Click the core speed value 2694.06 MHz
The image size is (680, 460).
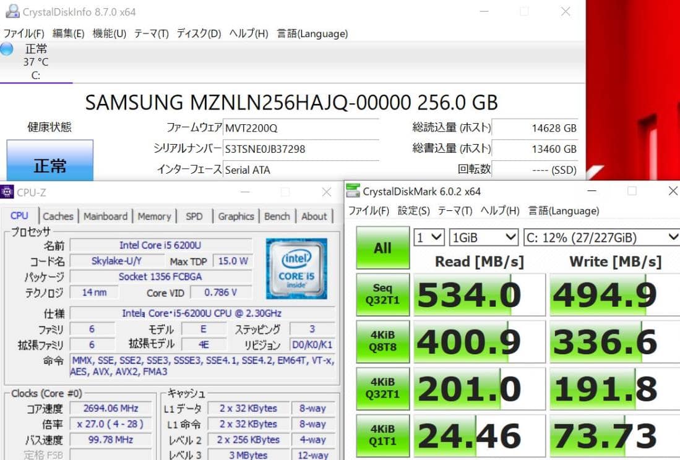pos(111,409)
